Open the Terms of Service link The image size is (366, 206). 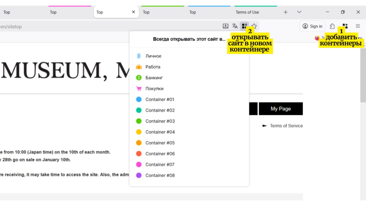(x=286, y=126)
